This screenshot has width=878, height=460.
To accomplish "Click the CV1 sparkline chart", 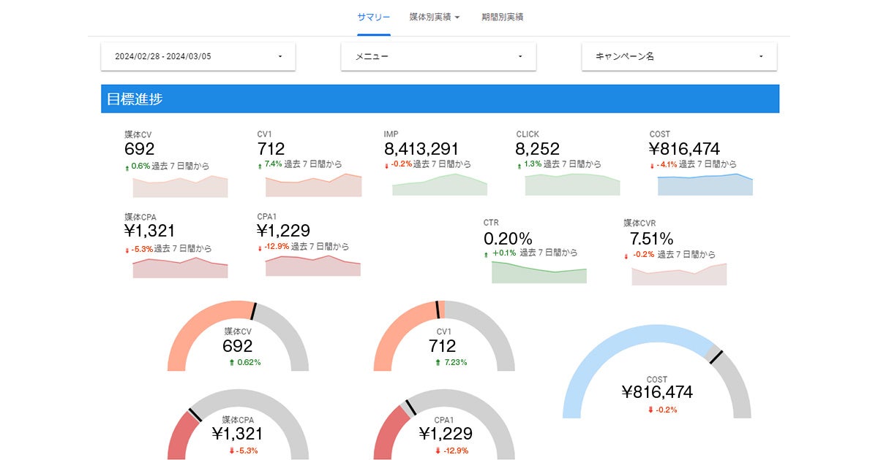I will pyautogui.click(x=313, y=185).
